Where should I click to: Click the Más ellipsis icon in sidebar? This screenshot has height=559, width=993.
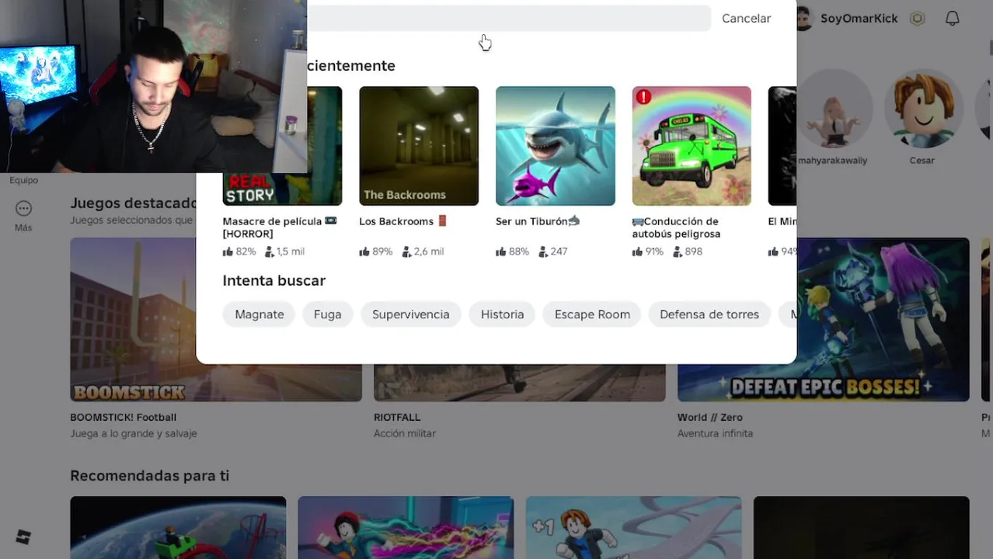pos(23,208)
